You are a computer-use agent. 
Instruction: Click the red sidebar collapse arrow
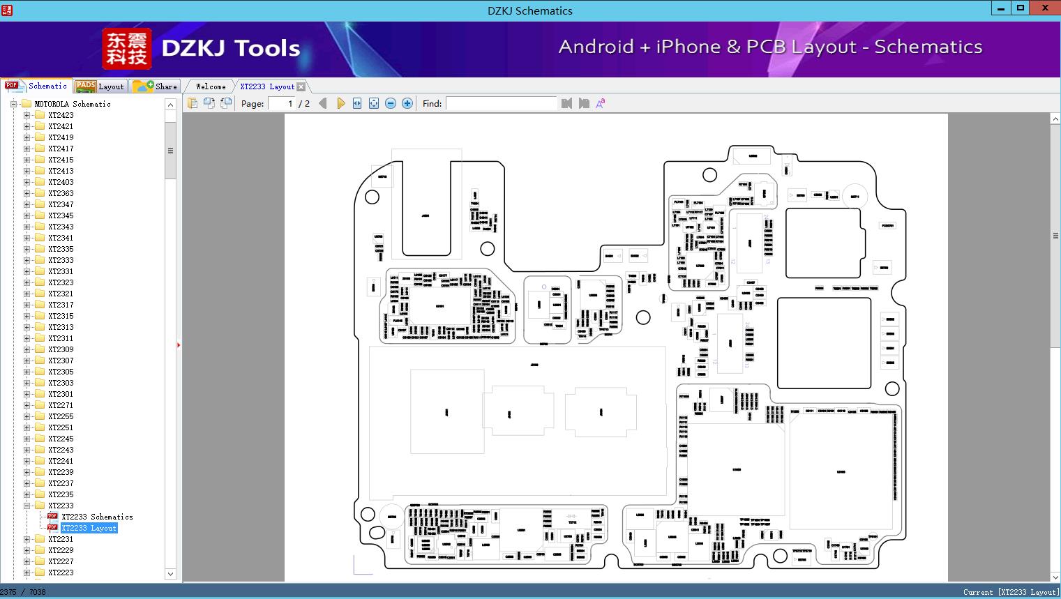pos(179,345)
